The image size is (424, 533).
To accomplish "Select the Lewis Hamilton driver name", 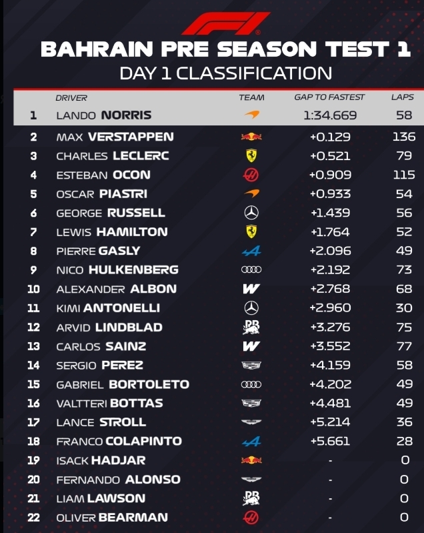I will (x=111, y=232).
